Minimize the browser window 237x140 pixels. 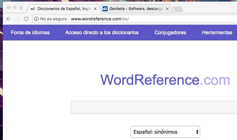point(15,7)
